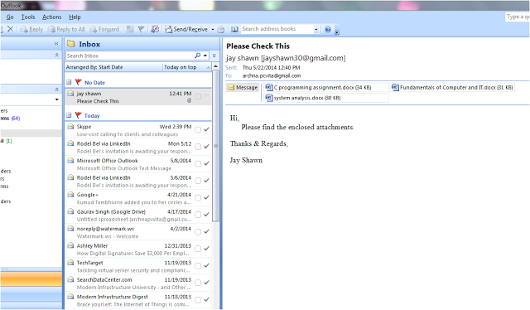Toggle category box on Skype email
The height and width of the screenshot is (310, 530).
pyautogui.click(x=198, y=129)
